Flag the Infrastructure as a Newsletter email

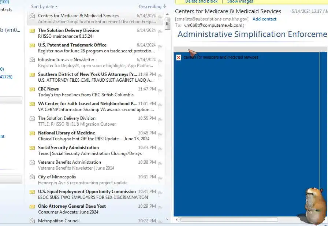click(x=160, y=61)
